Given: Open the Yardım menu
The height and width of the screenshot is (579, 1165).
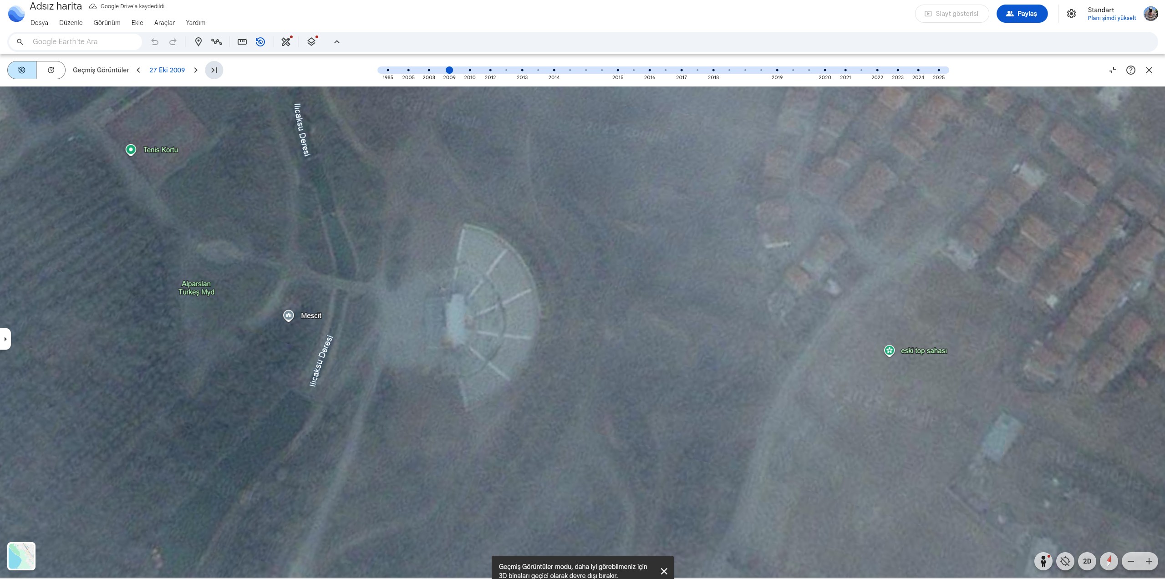Looking at the screenshot, I should tap(195, 23).
